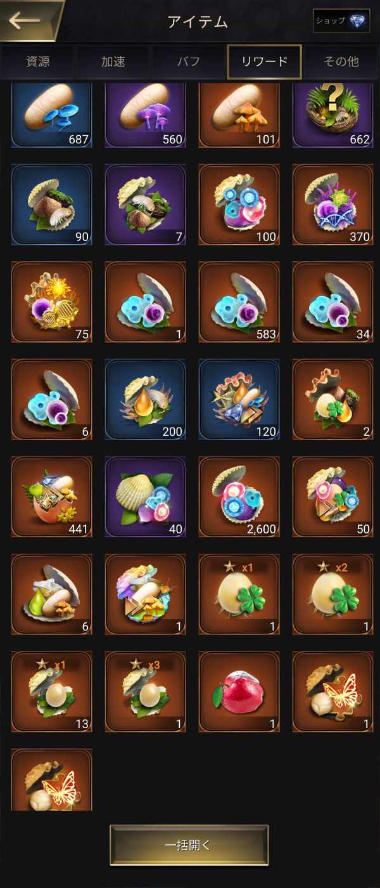Pick the clover egg marked x2
The height and width of the screenshot is (888, 380).
pos(332,594)
